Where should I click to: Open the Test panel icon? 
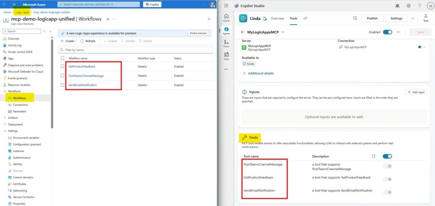coord(426,18)
